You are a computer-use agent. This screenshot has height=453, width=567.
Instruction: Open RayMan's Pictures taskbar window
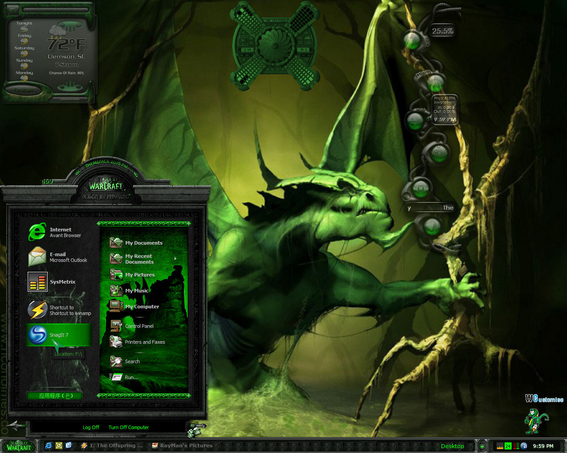pyautogui.click(x=182, y=445)
